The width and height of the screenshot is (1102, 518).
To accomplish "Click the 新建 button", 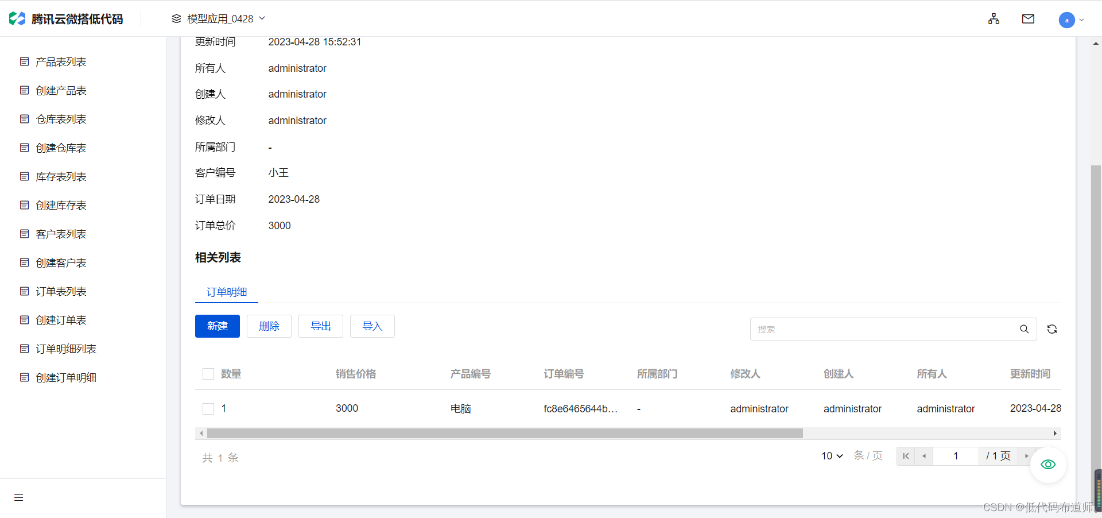I will click(x=218, y=326).
